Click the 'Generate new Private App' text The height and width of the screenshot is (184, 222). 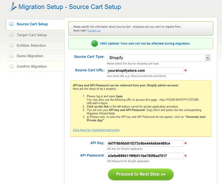tap(146, 118)
